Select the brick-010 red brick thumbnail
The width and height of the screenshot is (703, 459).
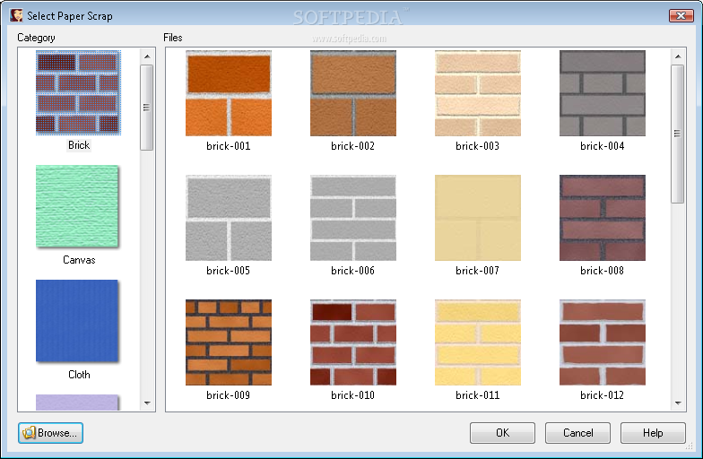pos(353,342)
